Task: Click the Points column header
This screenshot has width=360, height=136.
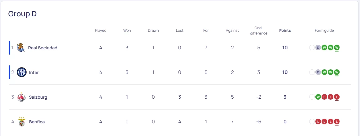Action: (285, 31)
